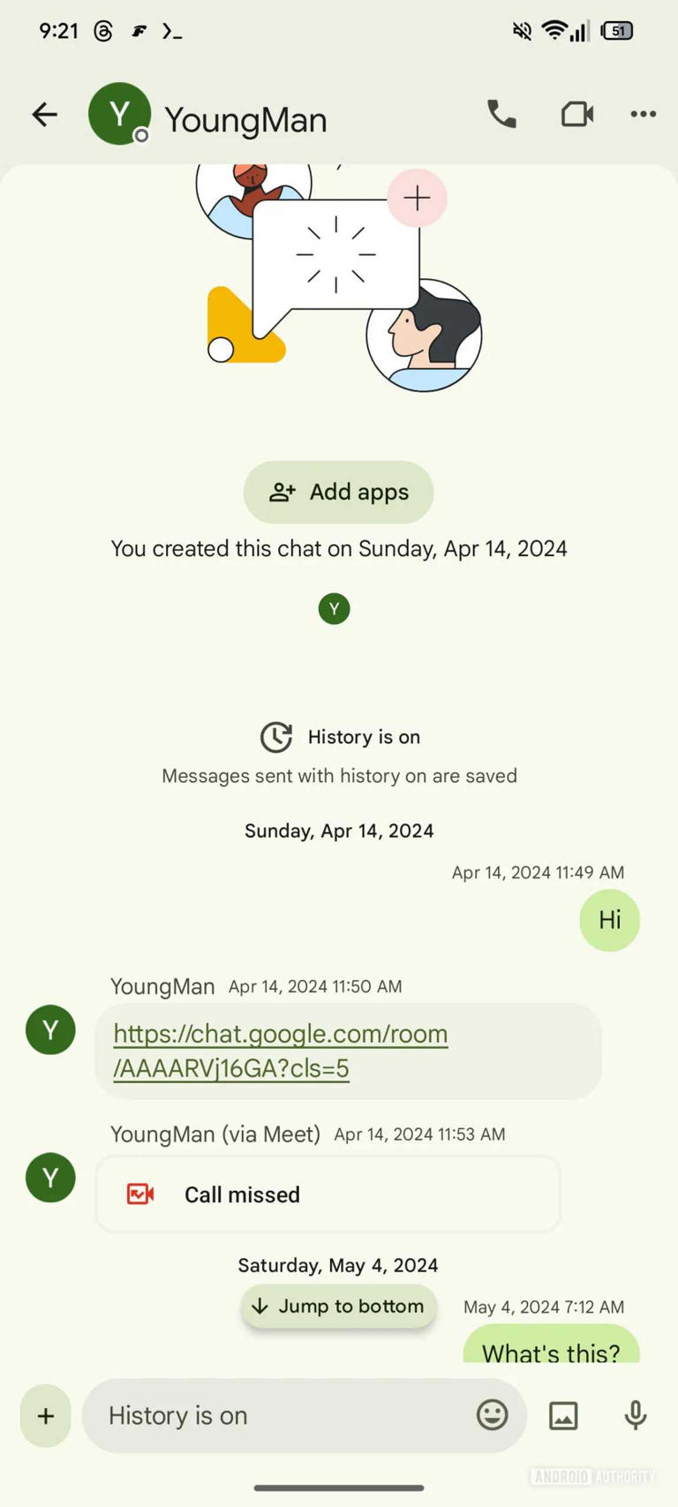Start a video call with YoungMan
This screenshot has width=678, height=1507.
point(576,114)
